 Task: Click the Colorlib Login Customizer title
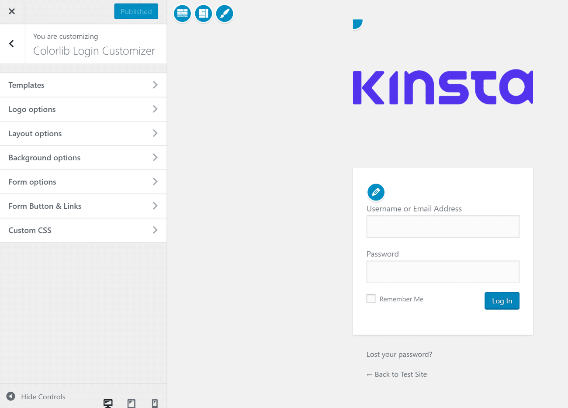pyautogui.click(x=94, y=51)
